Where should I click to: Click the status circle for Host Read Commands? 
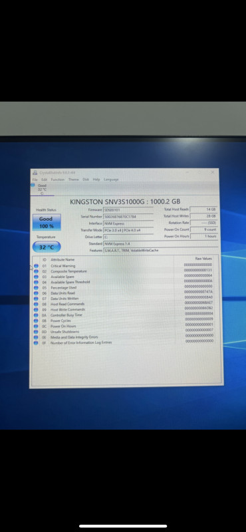[36, 305]
